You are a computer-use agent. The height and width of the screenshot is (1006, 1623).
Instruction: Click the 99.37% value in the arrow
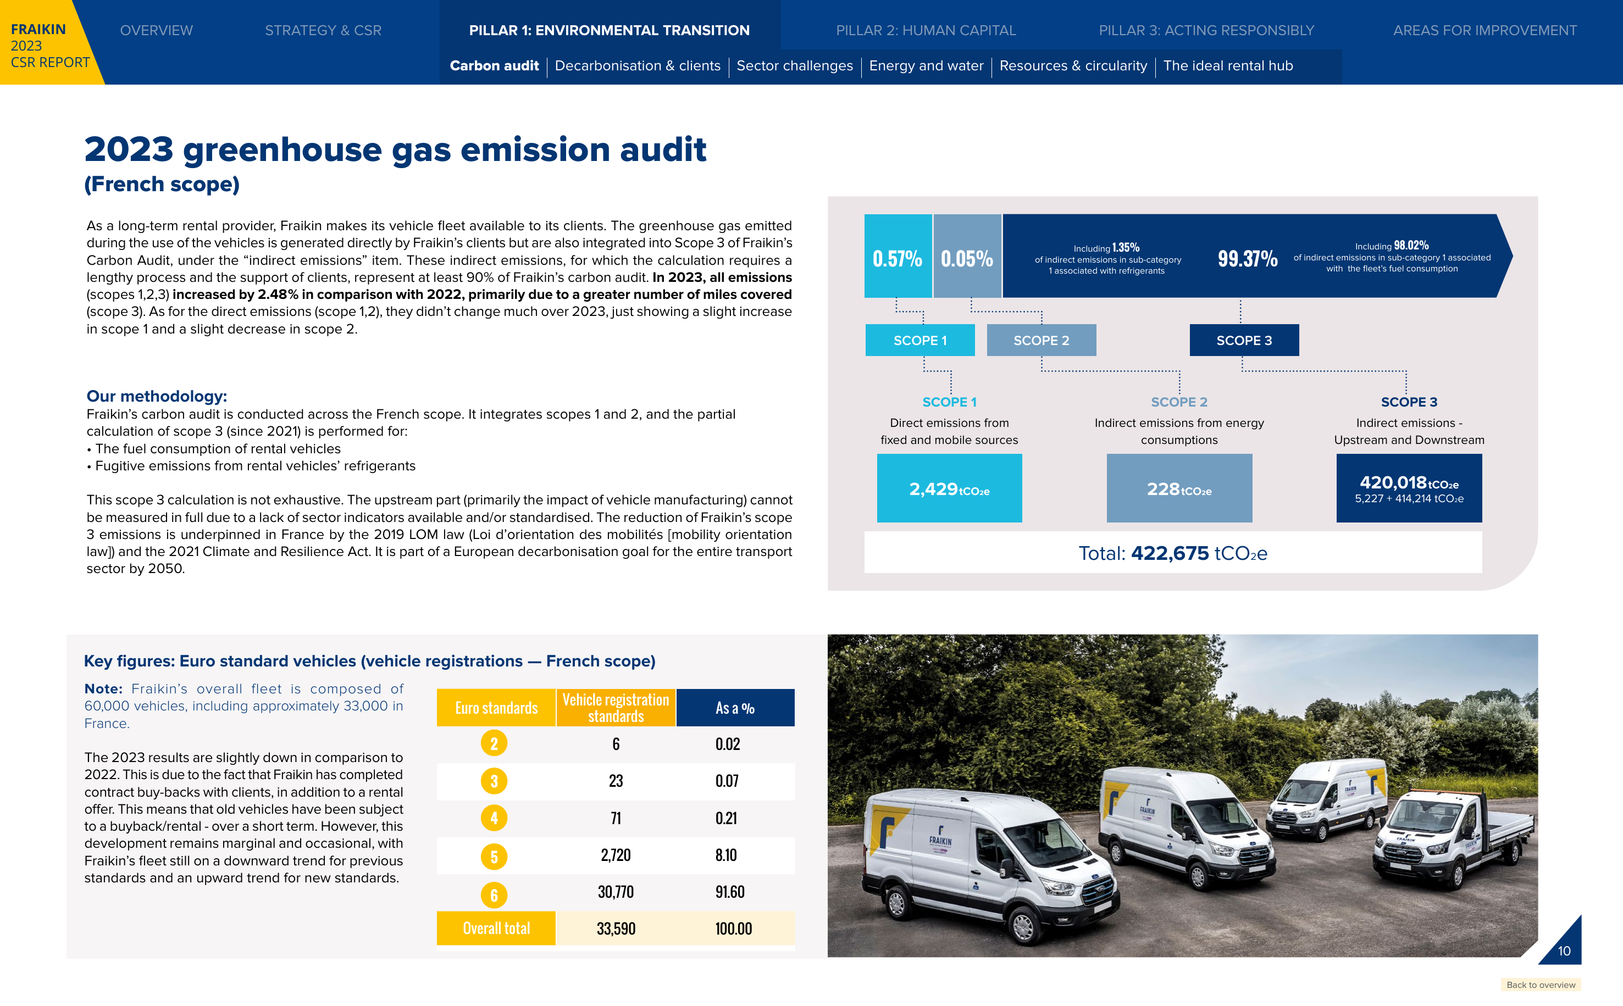(1248, 258)
